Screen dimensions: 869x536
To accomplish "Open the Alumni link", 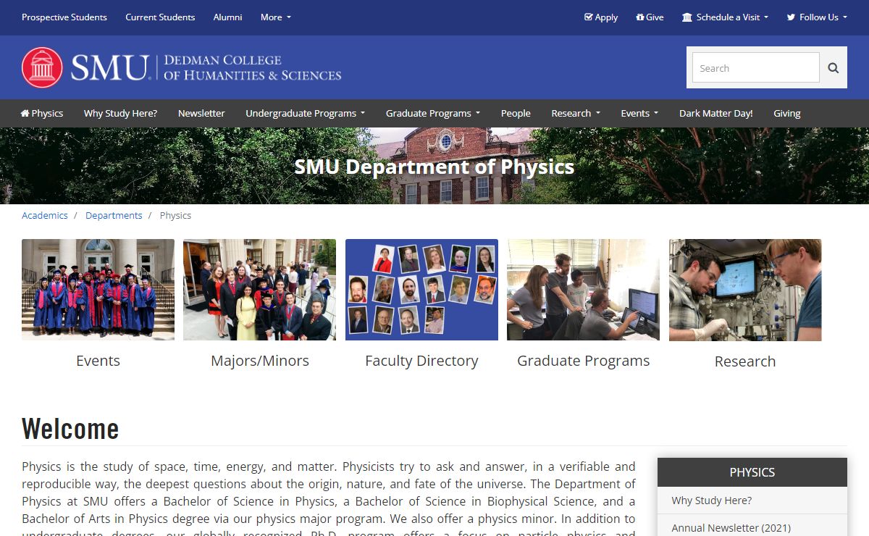I will 227,17.
